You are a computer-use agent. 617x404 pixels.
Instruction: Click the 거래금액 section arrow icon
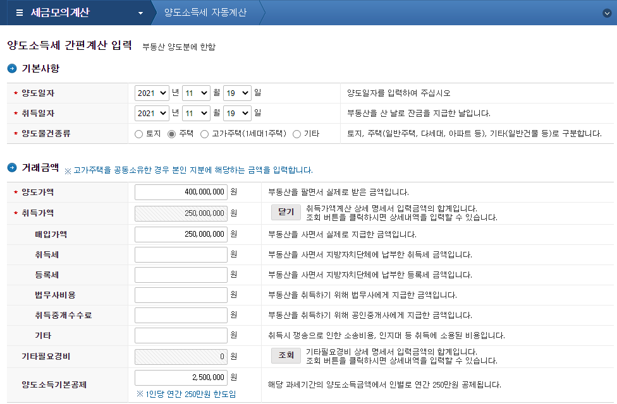[12, 168]
